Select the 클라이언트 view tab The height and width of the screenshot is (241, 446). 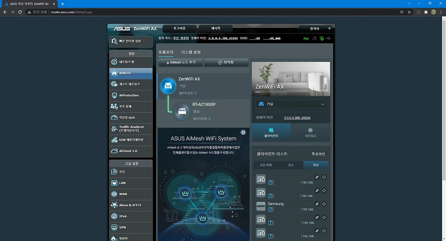(271, 132)
